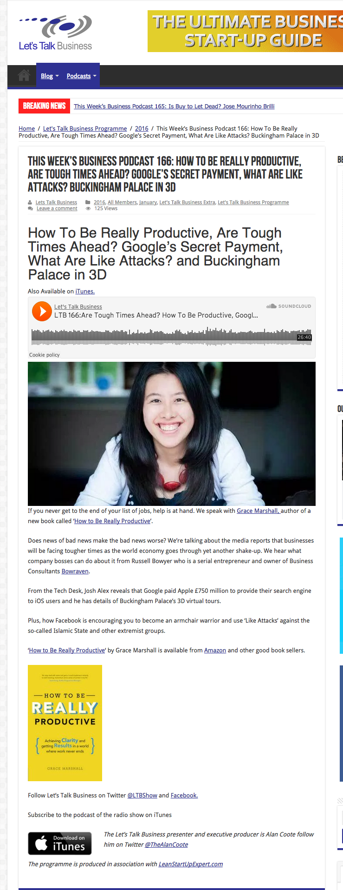Viewport: 343px width, 890px height.
Task: Click the folder icon beside the 2016 category
Action: tap(88, 202)
